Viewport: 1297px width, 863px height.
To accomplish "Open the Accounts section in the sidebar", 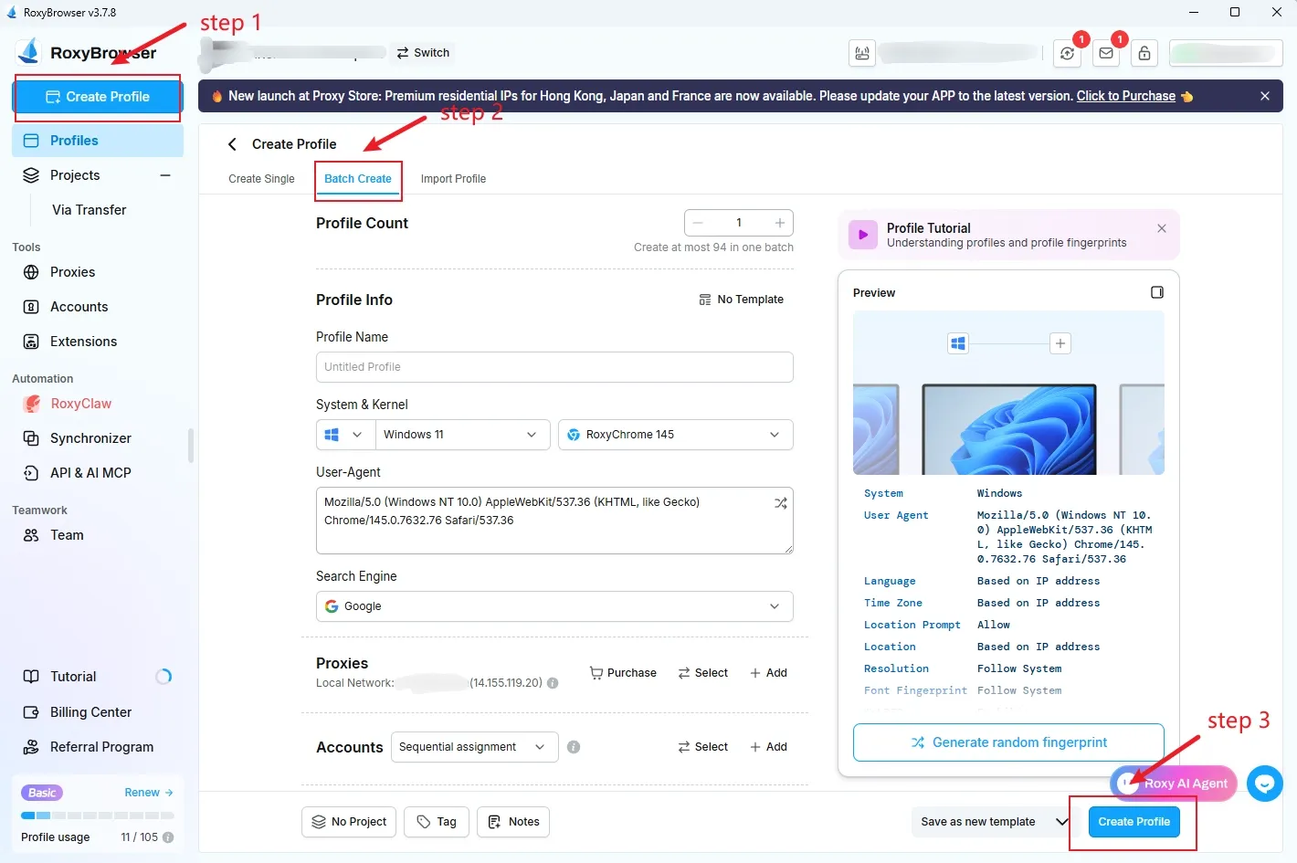I will point(77,306).
